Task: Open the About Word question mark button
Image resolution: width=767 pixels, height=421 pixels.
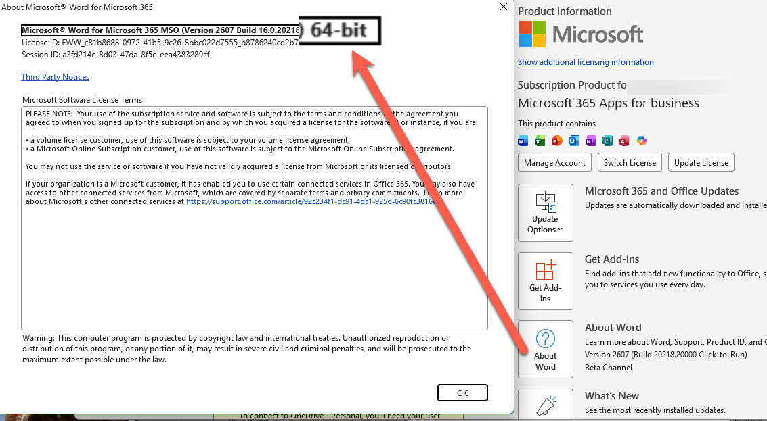Action: pyautogui.click(x=546, y=349)
